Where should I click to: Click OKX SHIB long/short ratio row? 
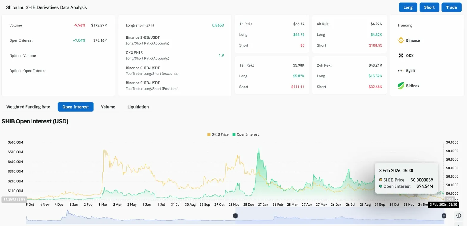coord(175,55)
